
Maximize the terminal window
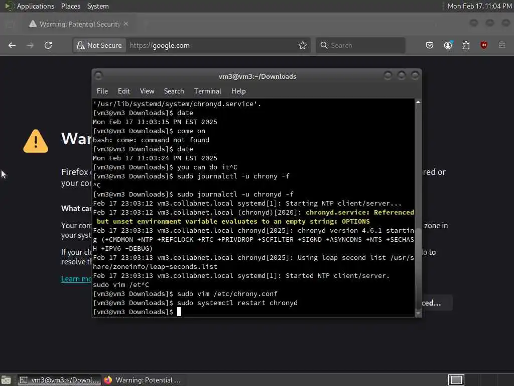(402, 76)
